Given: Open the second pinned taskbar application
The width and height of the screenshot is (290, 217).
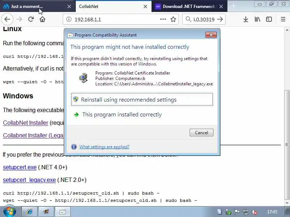Looking at the screenshot, I should pyautogui.click(x=46, y=212).
